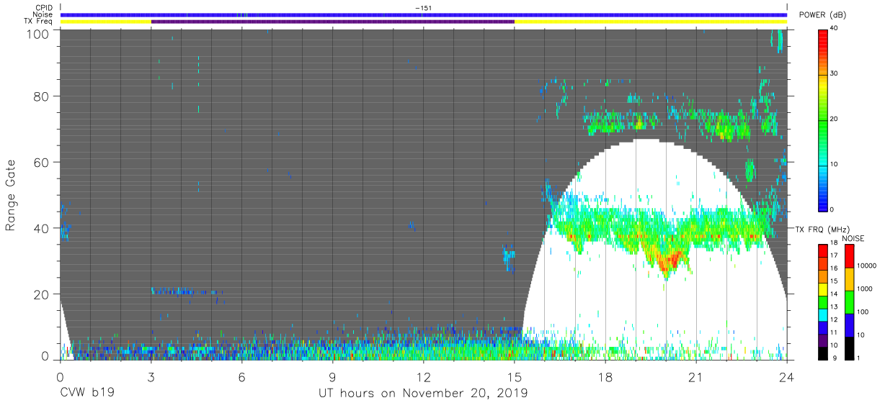The image size is (885, 408).
Task: Click the 30 tick label on POWER scale
Action: click(835, 73)
